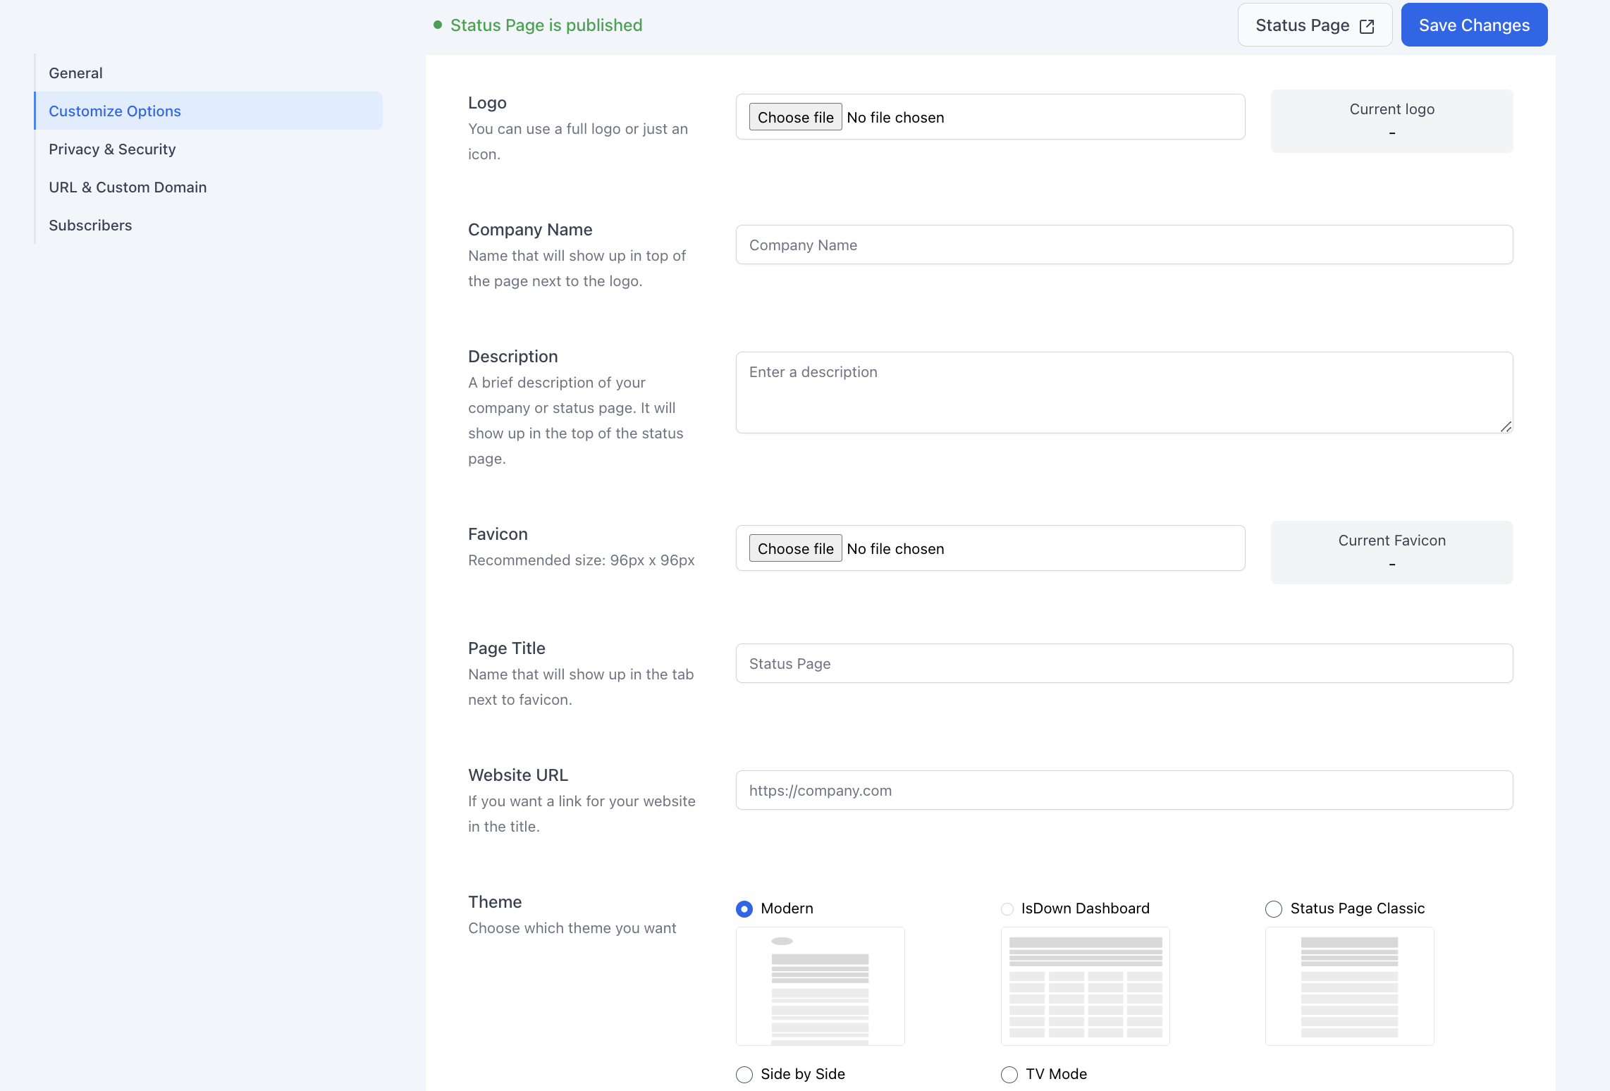The height and width of the screenshot is (1091, 1610).
Task: Click Choose file for the Logo
Action: (x=794, y=117)
